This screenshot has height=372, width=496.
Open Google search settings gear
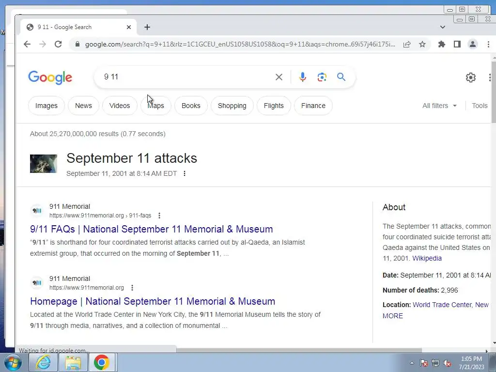click(471, 77)
